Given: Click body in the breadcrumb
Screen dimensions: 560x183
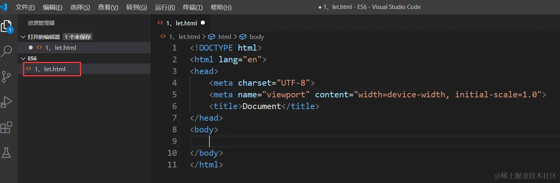Looking at the screenshot, I should [257, 37].
